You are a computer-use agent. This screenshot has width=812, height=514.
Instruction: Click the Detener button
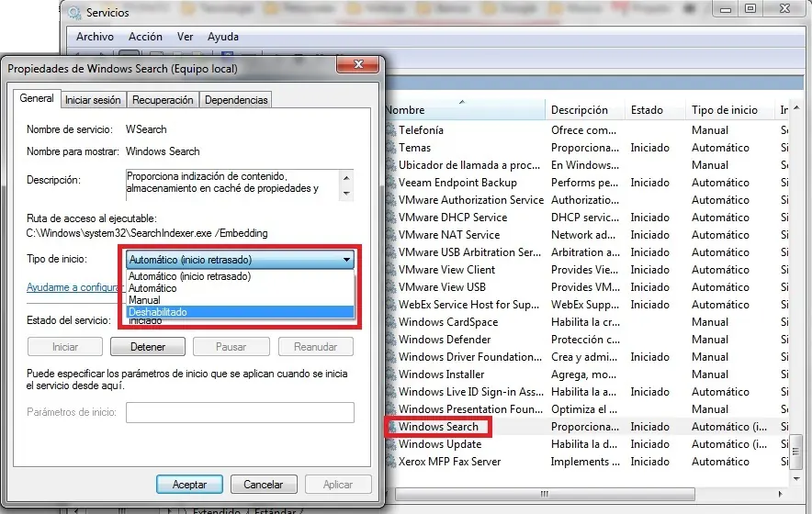[x=148, y=347]
